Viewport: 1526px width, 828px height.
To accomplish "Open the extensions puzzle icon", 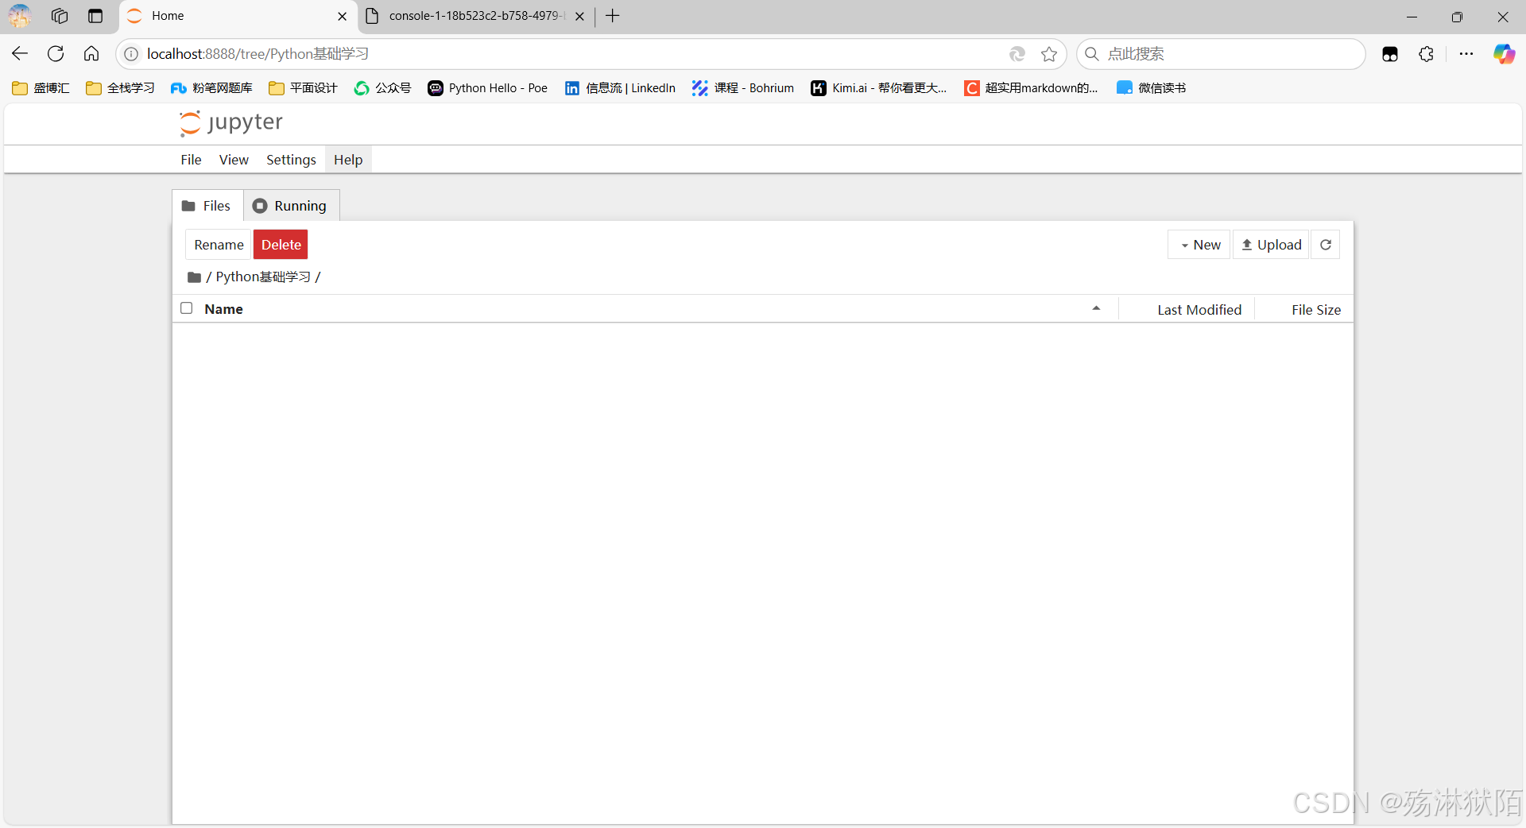I will (x=1427, y=54).
